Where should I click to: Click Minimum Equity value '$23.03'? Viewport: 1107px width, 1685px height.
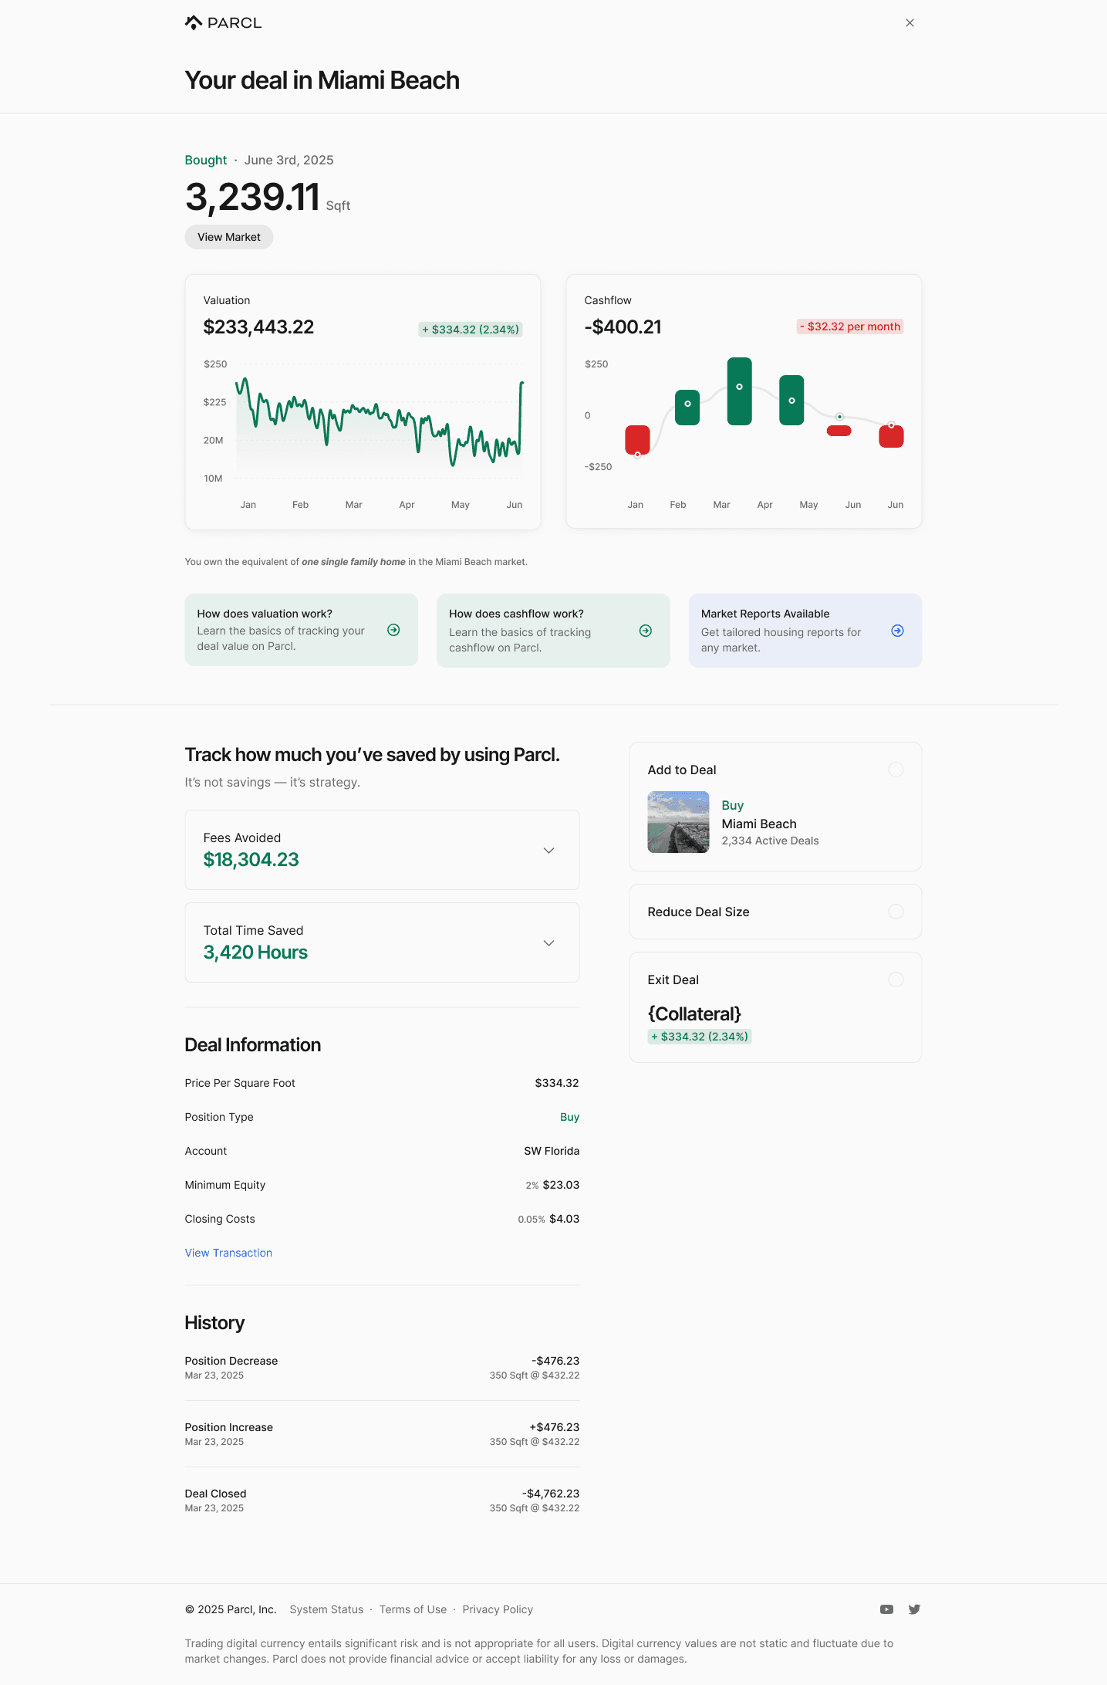click(x=561, y=1185)
